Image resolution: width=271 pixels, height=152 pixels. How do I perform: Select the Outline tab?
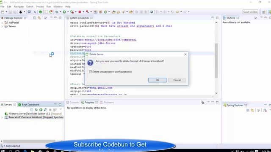231,18
